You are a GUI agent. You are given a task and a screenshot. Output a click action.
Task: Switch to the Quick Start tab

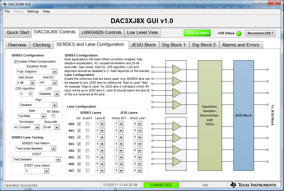pyautogui.click(x=18, y=33)
